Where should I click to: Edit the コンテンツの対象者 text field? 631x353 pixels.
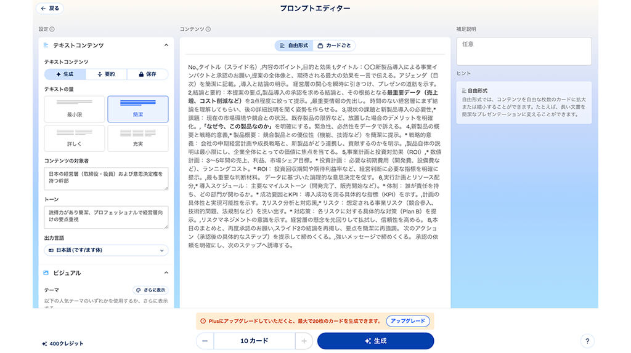pyautogui.click(x=106, y=178)
